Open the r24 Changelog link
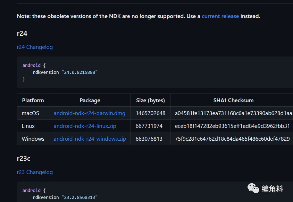Screen dimensions: 293x202 tap(35, 47)
